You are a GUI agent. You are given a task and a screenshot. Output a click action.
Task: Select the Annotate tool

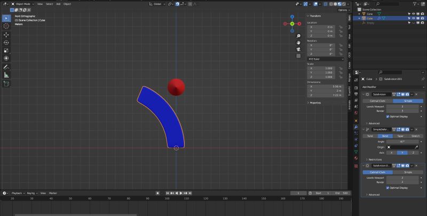[6, 67]
